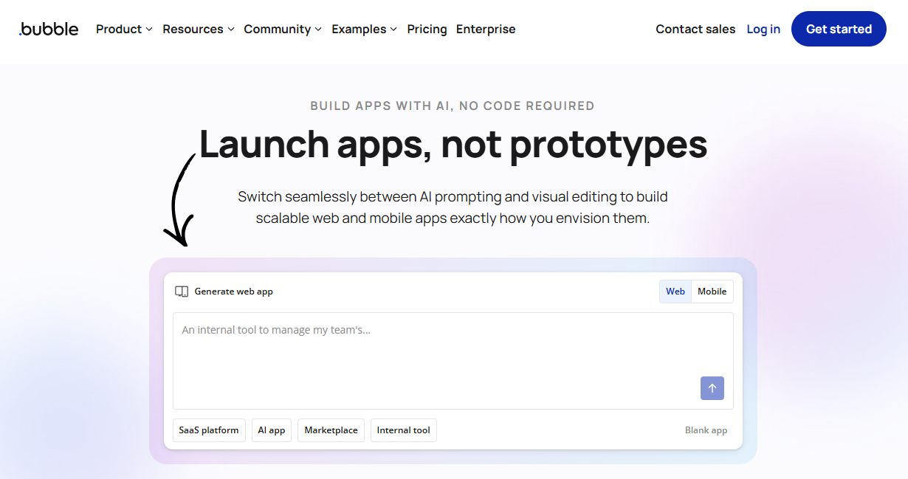Select the AI app suggestion chip
This screenshot has height=479, width=908.
271,430
